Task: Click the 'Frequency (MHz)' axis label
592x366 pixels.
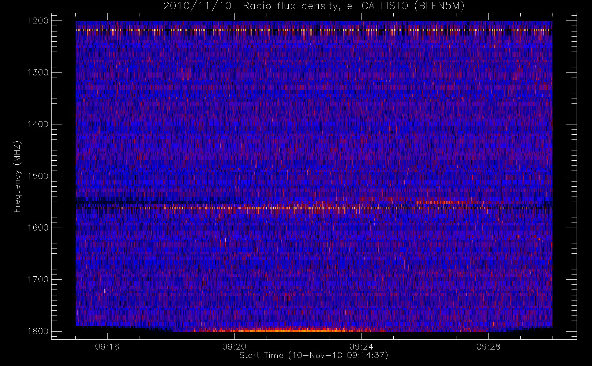Action: 17,176
